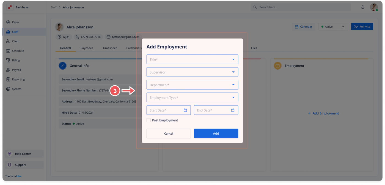Click the Address 1100 East Broadway text
Screen dimensions: 385x185
pos(99,102)
